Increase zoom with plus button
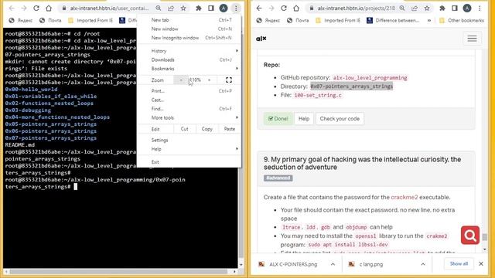This screenshot has height=278, width=495. [x=210, y=80]
